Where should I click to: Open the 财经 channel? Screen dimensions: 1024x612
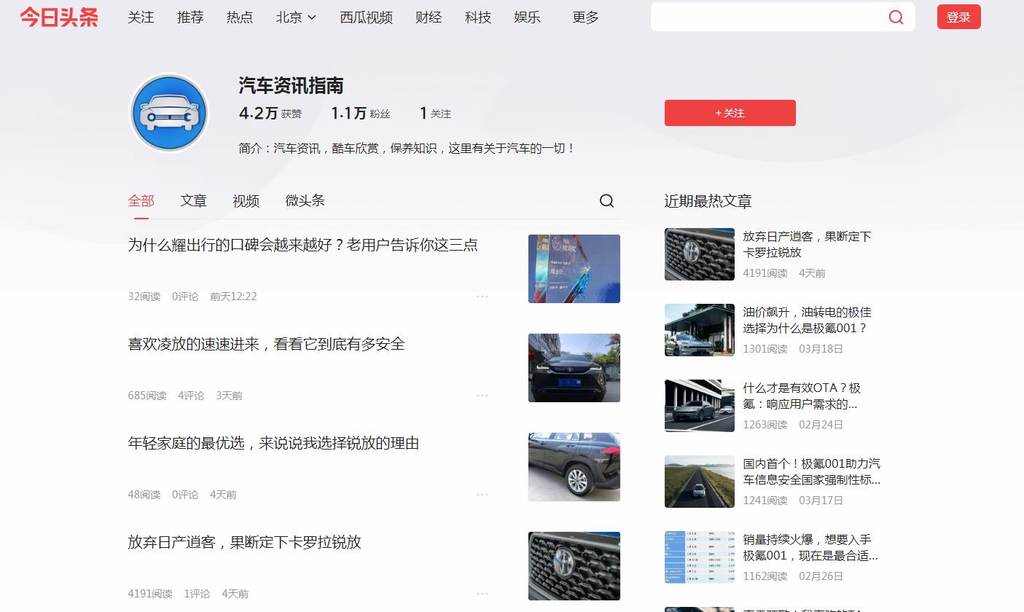[x=429, y=17]
